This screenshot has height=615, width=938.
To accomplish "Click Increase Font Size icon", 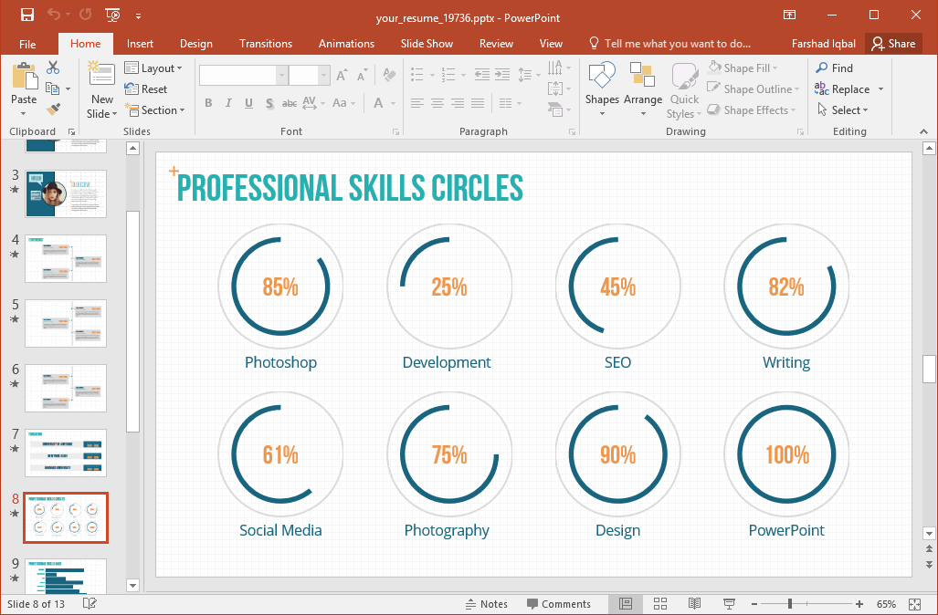I will tap(342, 76).
